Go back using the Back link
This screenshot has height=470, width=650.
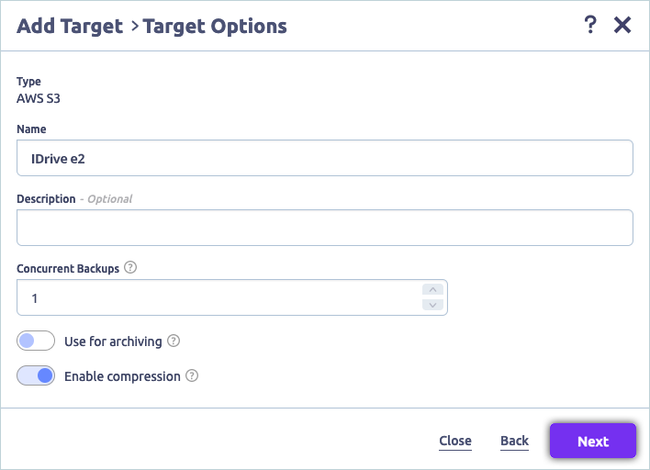coord(514,442)
